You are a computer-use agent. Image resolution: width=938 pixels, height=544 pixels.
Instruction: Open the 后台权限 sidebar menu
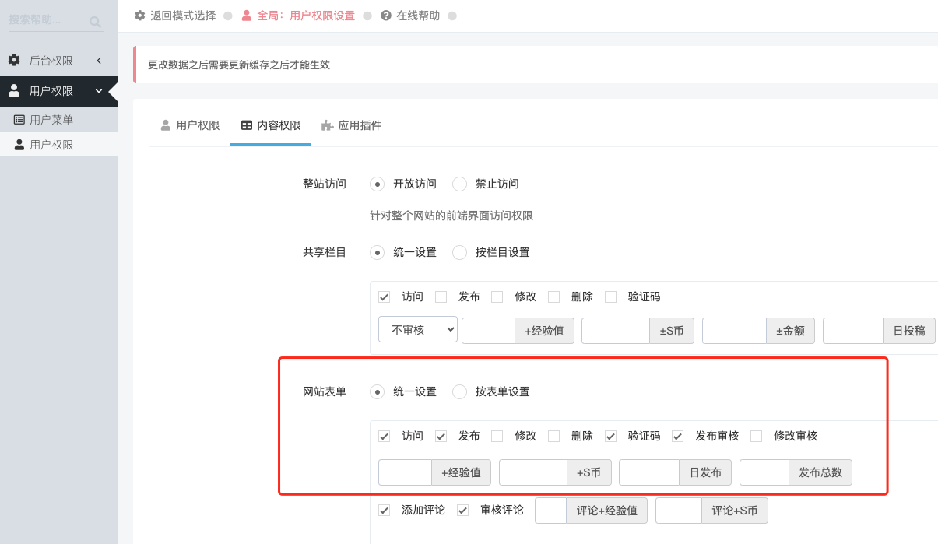pyautogui.click(x=58, y=60)
